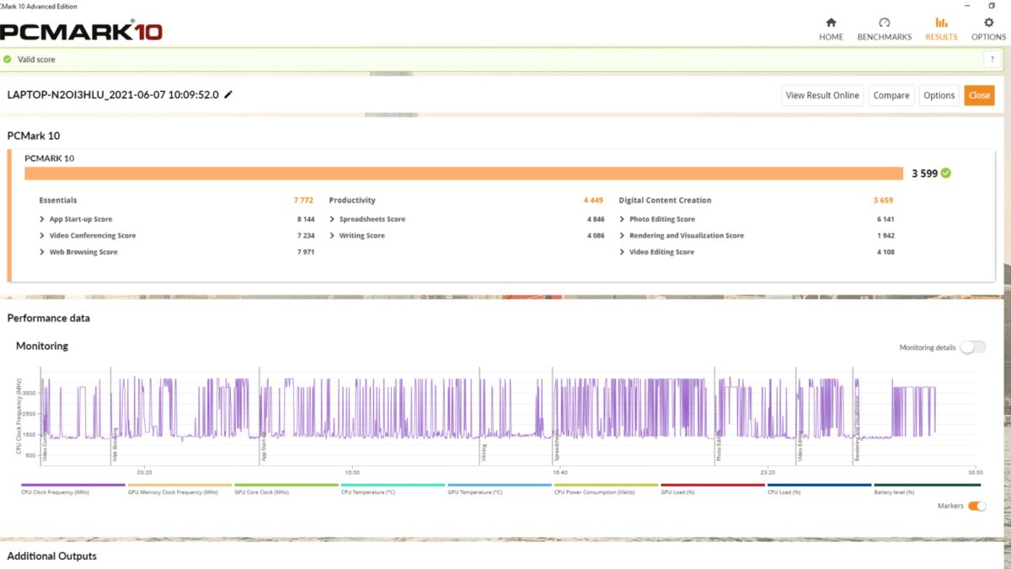Select the Results bar-chart icon
The height and width of the screenshot is (569, 1011).
(941, 23)
